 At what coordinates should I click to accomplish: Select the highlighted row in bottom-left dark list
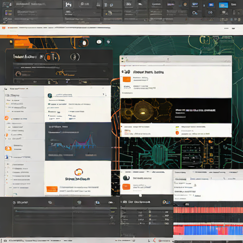coord(63,211)
